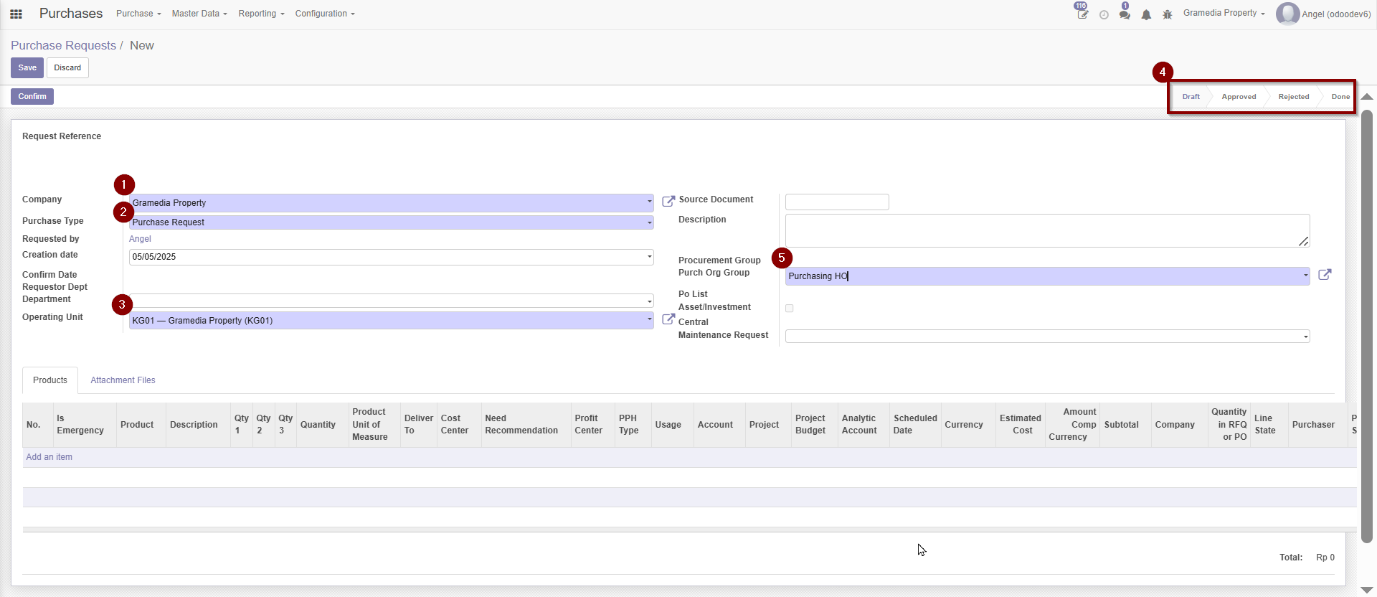
Task: Switch to the Products tab
Action: coord(50,380)
